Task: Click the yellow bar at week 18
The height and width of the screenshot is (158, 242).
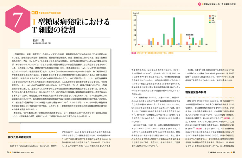Action: (181, 39)
